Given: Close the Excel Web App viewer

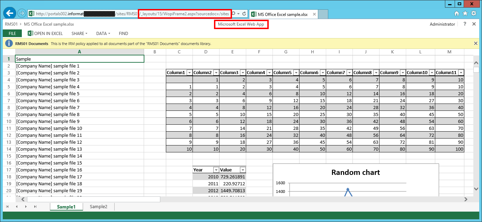Looking at the screenshot, I should coord(474,24).
